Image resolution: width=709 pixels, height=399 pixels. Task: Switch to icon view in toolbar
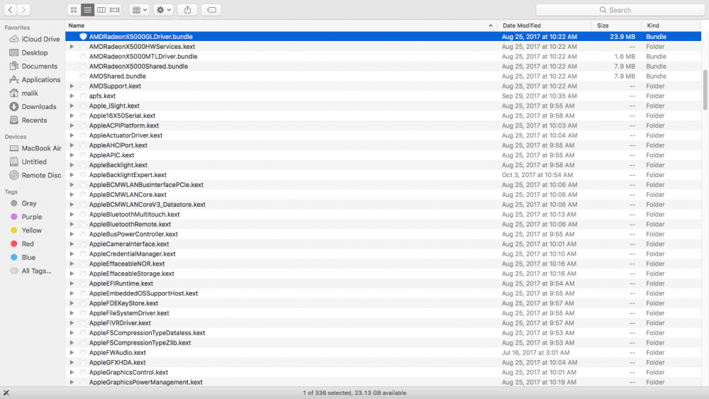tap(74, 10)
